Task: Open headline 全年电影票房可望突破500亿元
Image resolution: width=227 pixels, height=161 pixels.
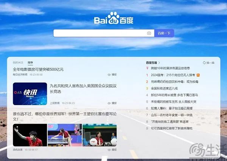Action: point(38,69)
